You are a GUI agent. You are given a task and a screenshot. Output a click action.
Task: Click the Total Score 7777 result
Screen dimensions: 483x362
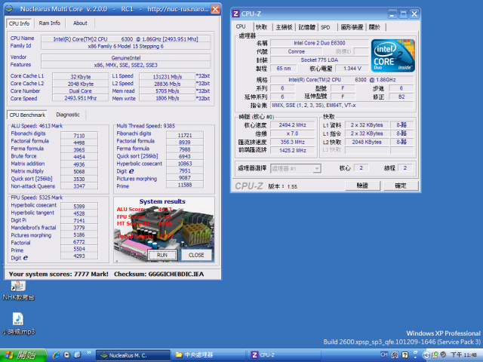tap(145, 236)
